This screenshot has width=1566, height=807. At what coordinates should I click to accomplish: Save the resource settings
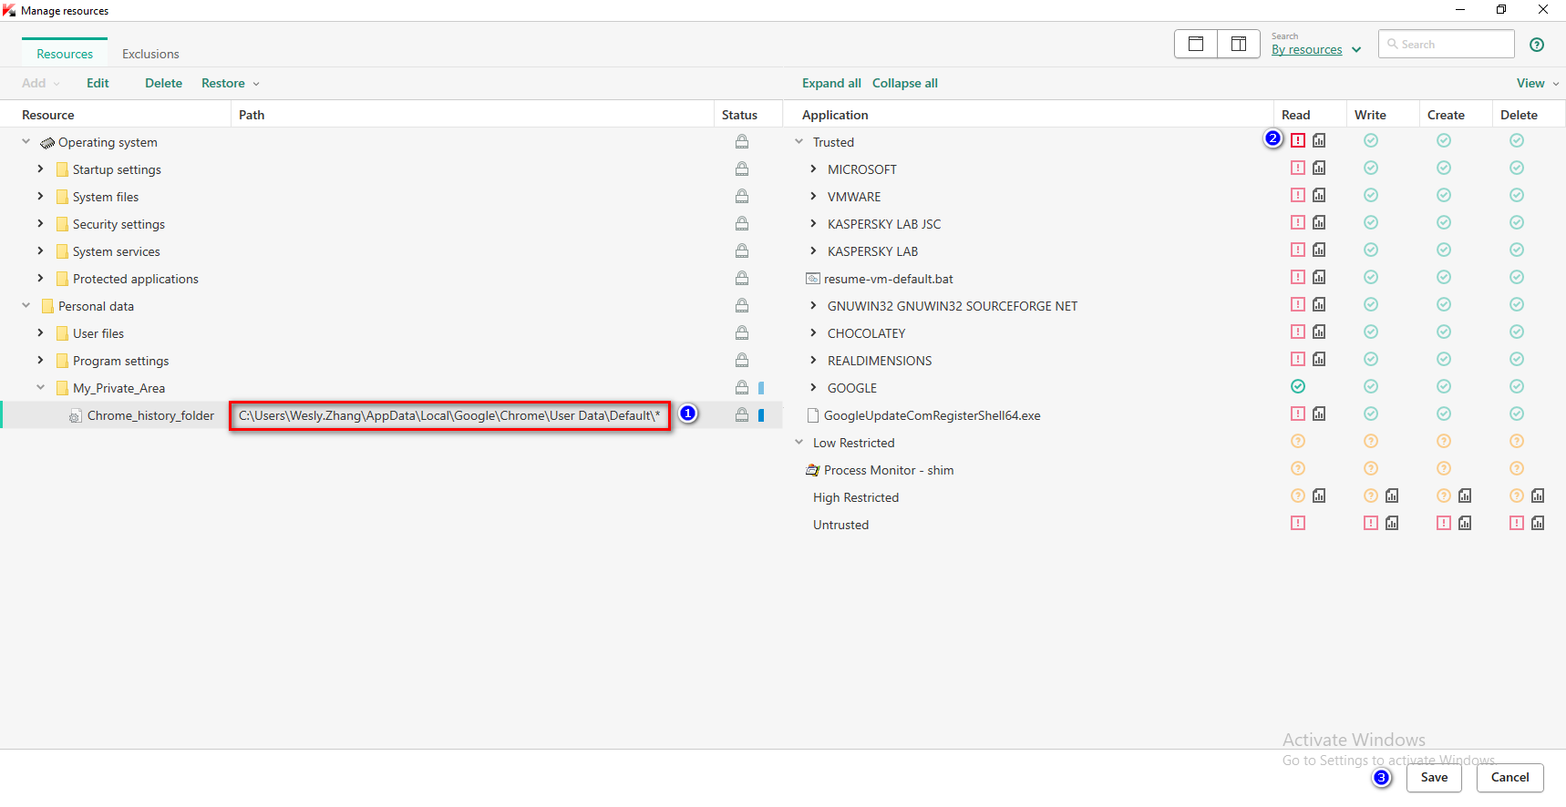click(1434, 777)
